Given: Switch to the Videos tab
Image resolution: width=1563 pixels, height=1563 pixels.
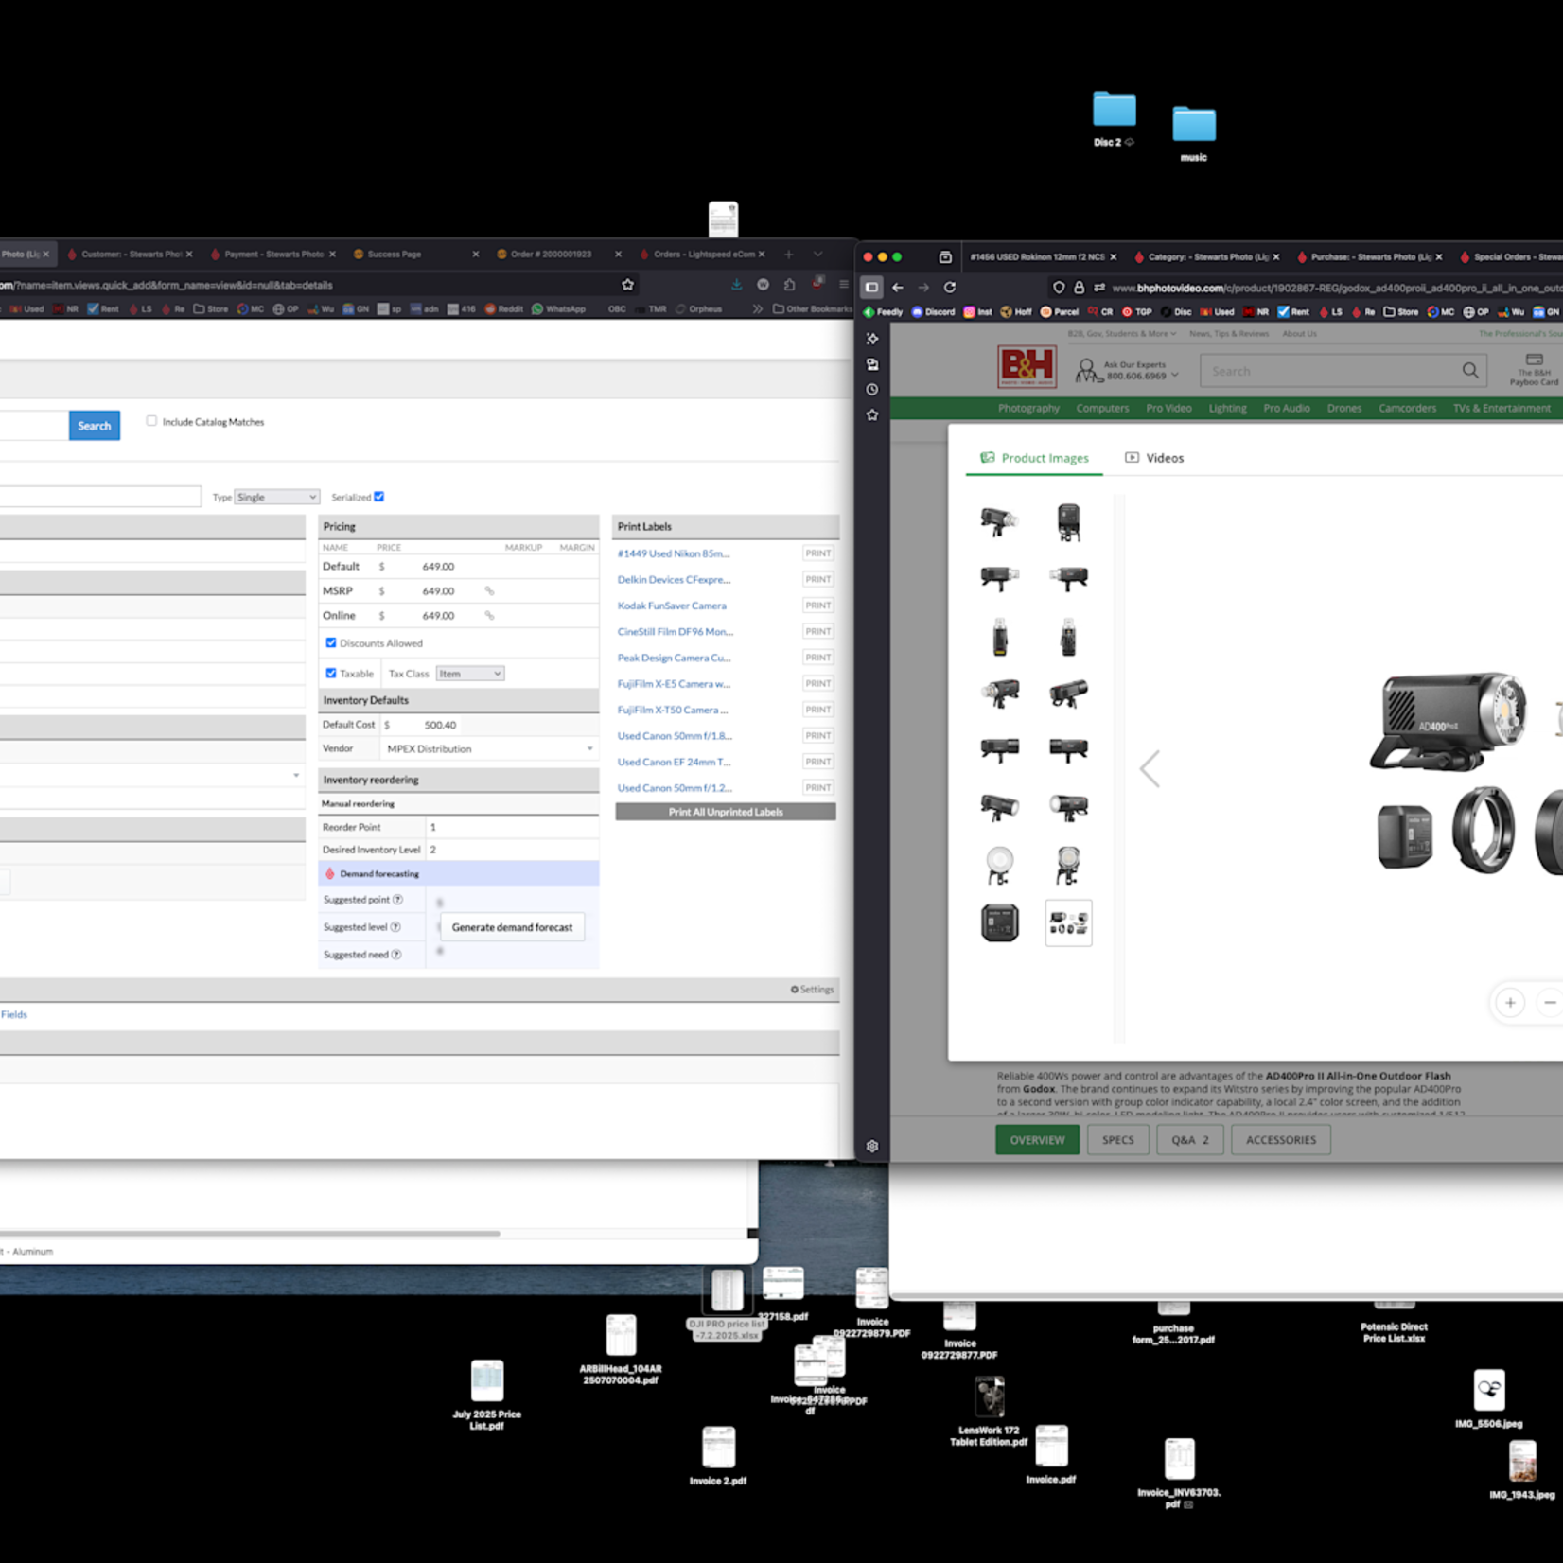Looking at the screenshot, I should 1154,458.
